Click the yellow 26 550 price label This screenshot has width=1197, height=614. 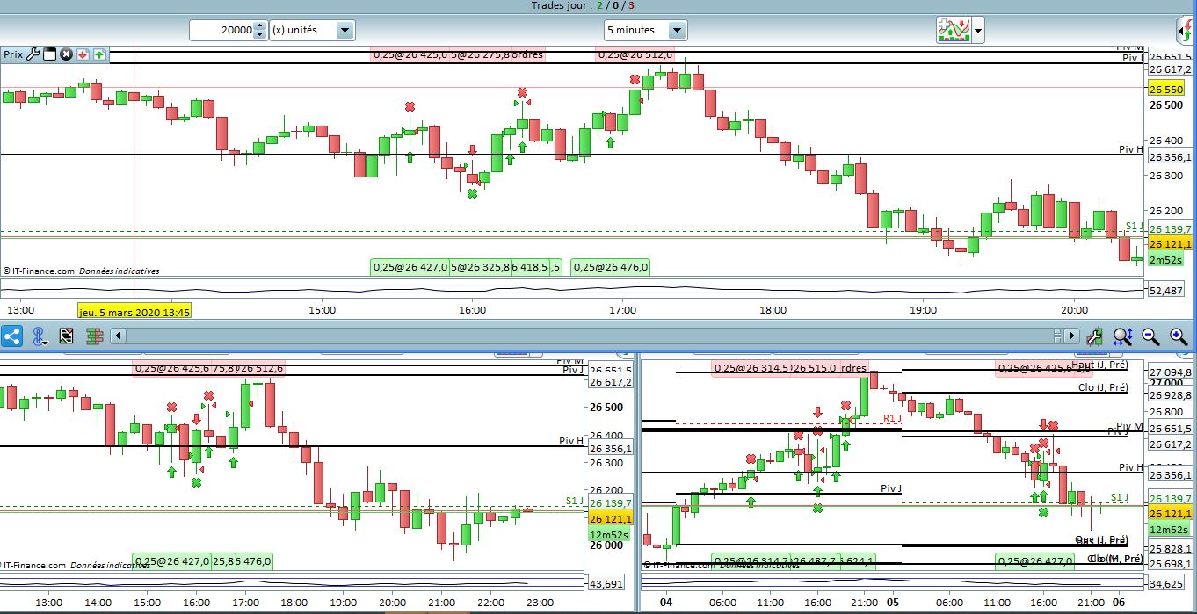click(x=1166, y=89)
